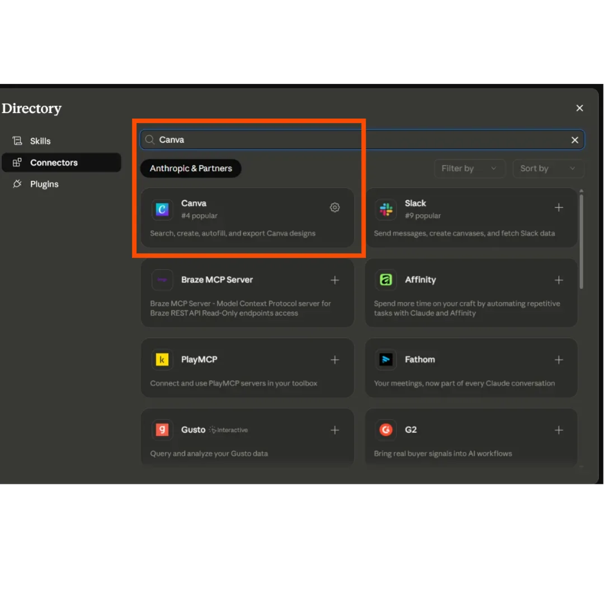Click the search magnifier icon

[149, 139]
